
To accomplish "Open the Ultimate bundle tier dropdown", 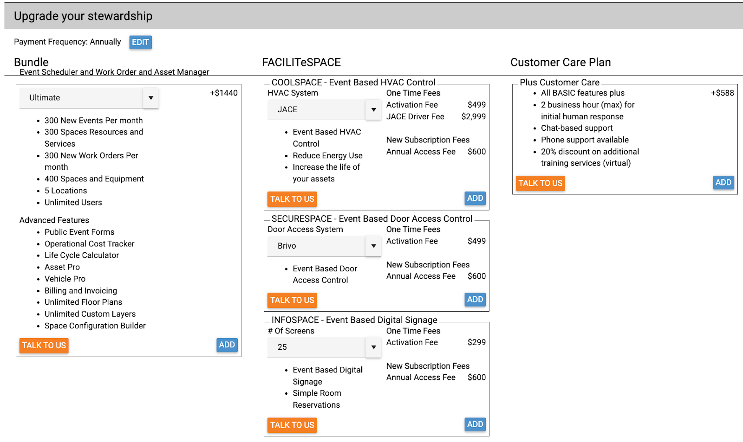I will pos(81,98).
